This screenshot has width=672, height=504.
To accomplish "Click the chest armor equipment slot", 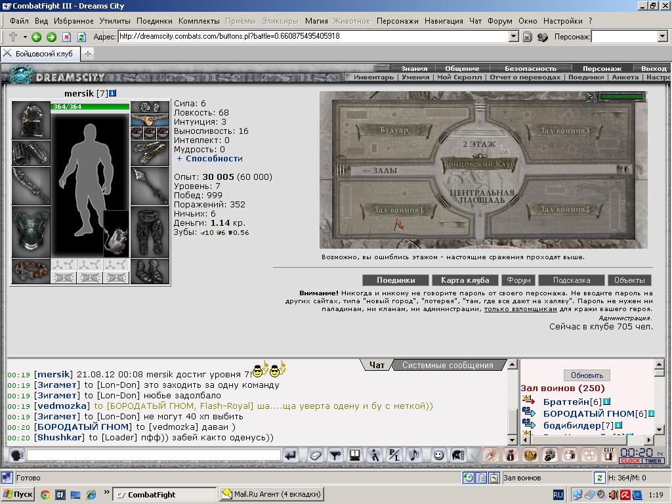I will click(x=31, y=232).
